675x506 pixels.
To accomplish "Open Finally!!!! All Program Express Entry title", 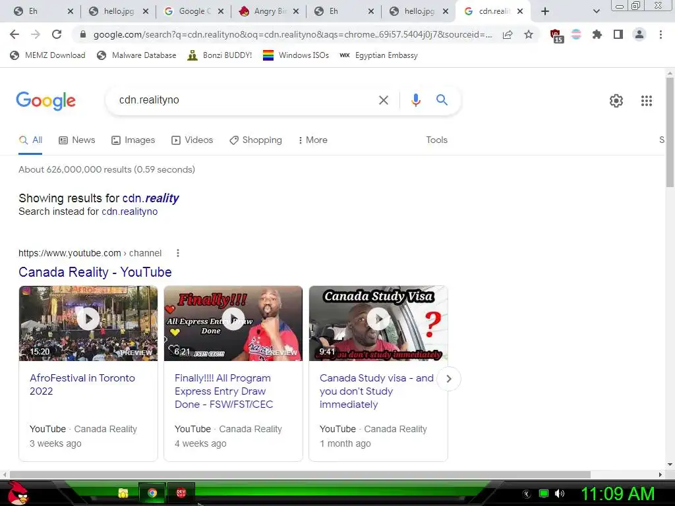I will tap(224, 391).
